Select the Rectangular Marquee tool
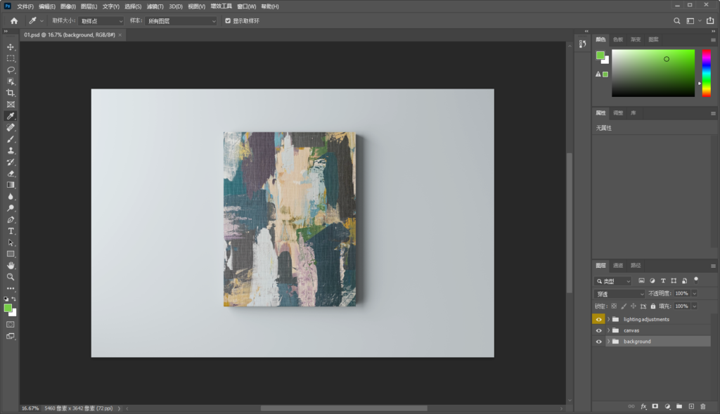 point(11,59)
